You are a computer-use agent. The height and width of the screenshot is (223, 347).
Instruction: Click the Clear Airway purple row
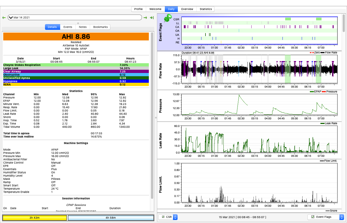pos(76,72)
